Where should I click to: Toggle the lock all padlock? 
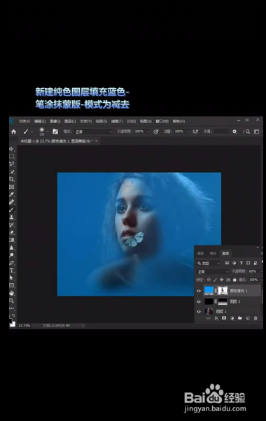click(234, 280)
